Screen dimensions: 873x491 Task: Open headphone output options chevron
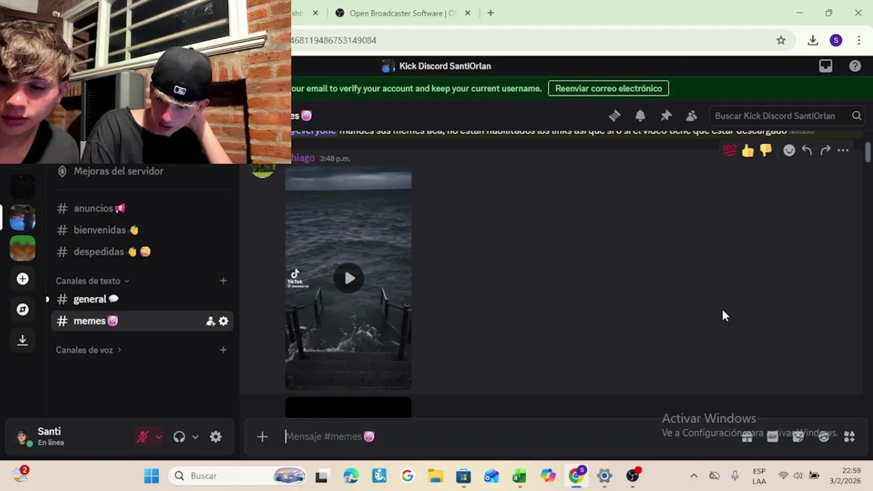coord(195,437)
